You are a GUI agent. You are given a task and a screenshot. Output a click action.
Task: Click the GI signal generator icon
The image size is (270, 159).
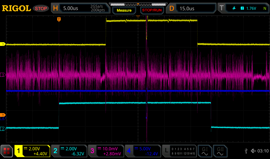tap(205, 151)
